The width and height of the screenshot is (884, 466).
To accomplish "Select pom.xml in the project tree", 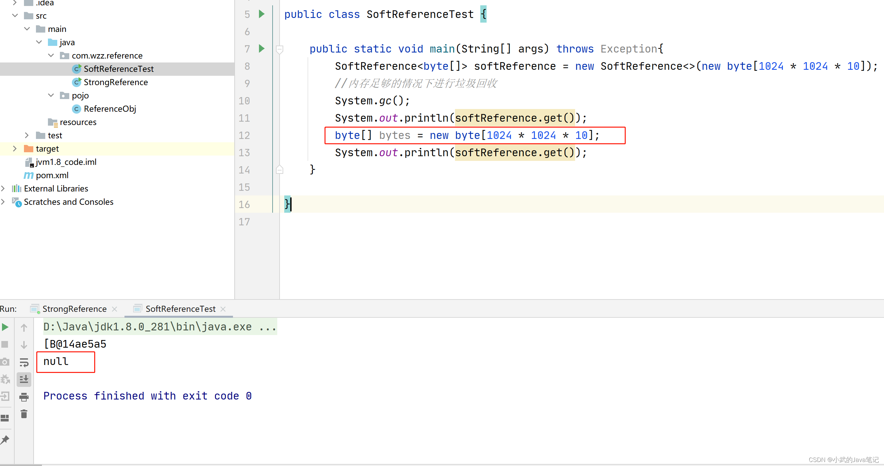I will pyautogui.click(x=52, y=175).
